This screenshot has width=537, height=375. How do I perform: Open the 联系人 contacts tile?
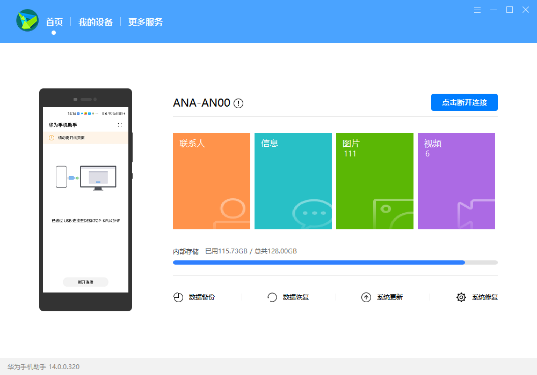(x=211, y=181)
